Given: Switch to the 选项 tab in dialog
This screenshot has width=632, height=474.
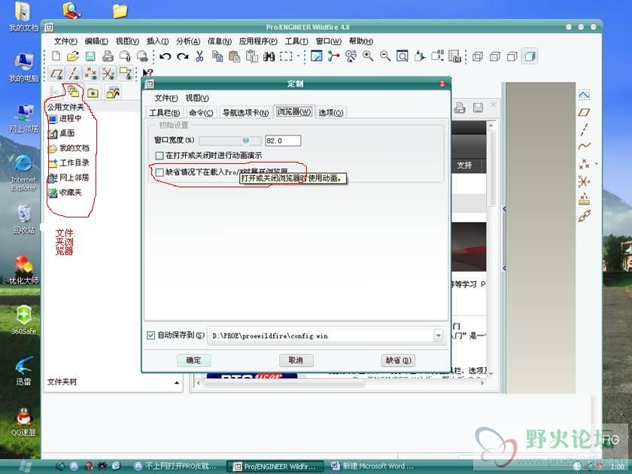Looking at the screenshot, I should pos(331,112).
